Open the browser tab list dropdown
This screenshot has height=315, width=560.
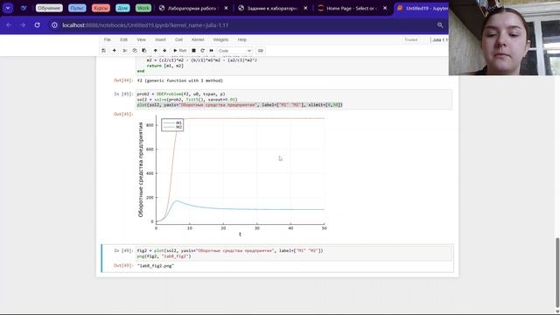pyautogui.click(x=8, y=8)
